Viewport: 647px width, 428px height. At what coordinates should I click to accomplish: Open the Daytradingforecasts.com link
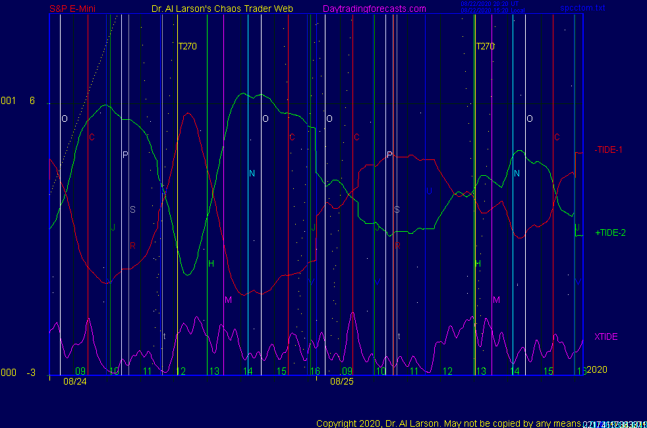374,9
